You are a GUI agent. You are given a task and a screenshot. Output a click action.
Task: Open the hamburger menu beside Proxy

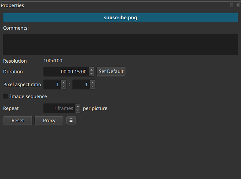pyautogui.click(x=71, y=121)
